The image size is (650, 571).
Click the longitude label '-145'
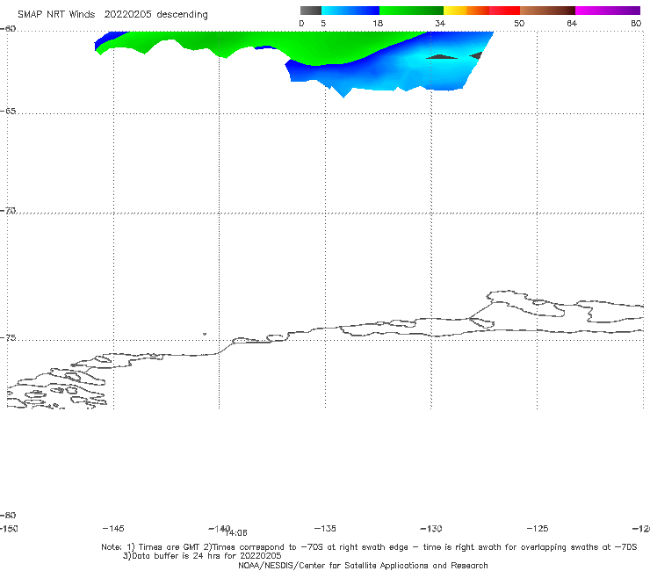pyautogui.click(x=113, y=528)
